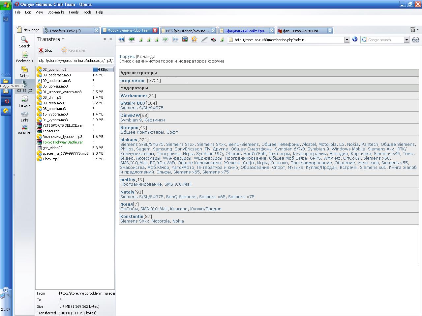Open the address bar URL dropdown
The height and width of the screenshot is (316, 422).
(x=347, y=40)
